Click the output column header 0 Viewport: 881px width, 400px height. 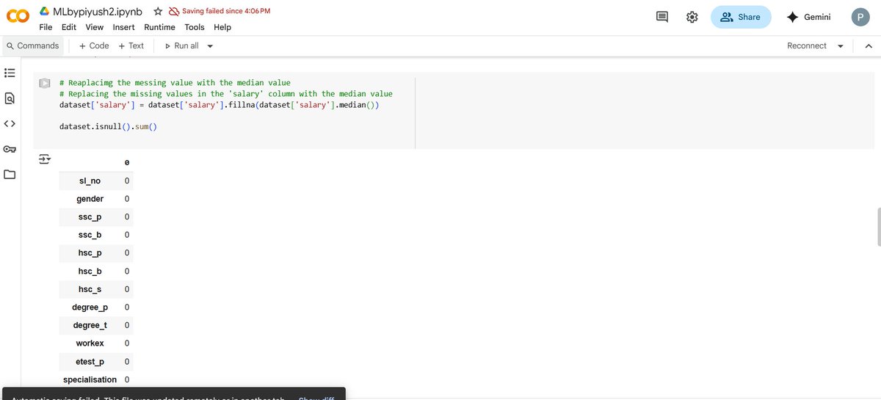click(x=127, y=163)
